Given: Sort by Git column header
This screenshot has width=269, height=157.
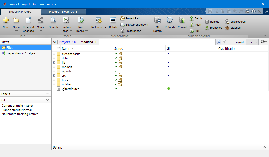Looking at the screenshot, I should 191,49.
